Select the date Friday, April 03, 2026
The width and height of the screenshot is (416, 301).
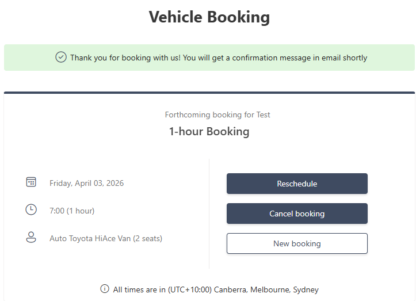click(x=86, y=183)
